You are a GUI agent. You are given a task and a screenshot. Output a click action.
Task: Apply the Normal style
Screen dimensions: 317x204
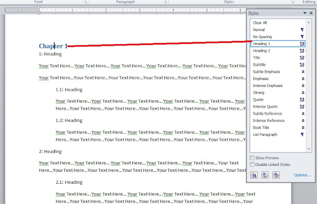(278, 30)
